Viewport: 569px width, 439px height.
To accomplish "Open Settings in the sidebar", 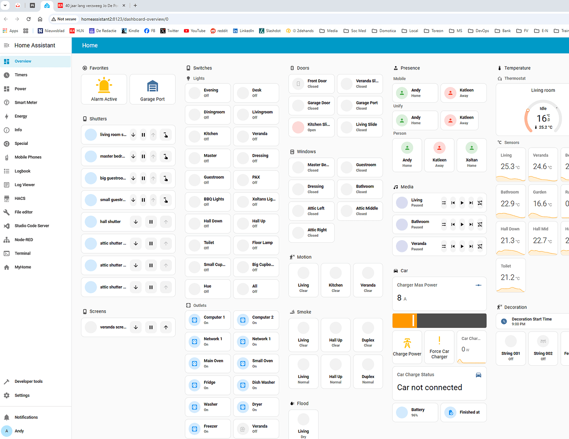I will coord(36,396).
